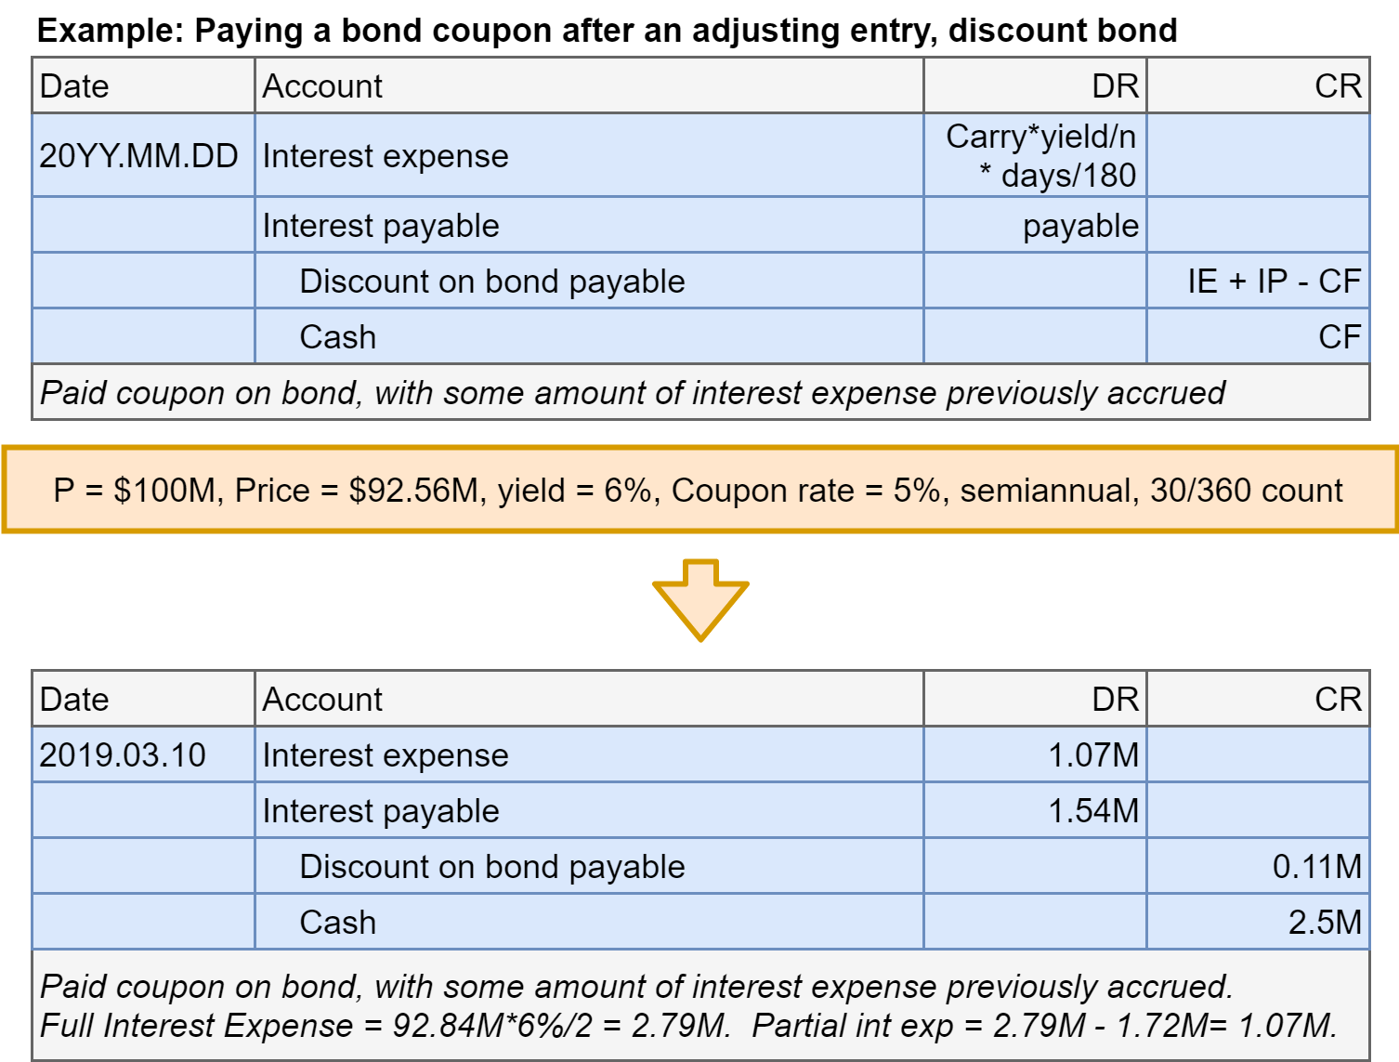This screenshot has width=1399, height=1062.
Task: Click the CF cash credit cell
Action: click(1339, 336)
